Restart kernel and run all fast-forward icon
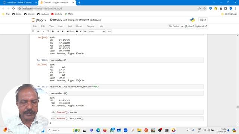Screen dimensions: 239x134 [x=86, y=31]
